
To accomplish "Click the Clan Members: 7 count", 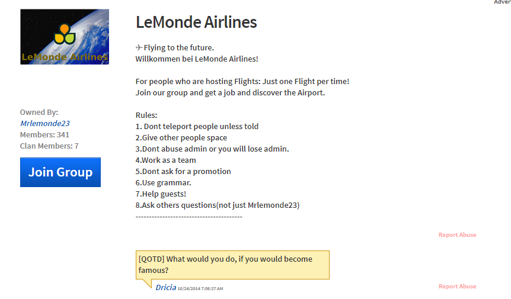I will click(x=49, y=146).
